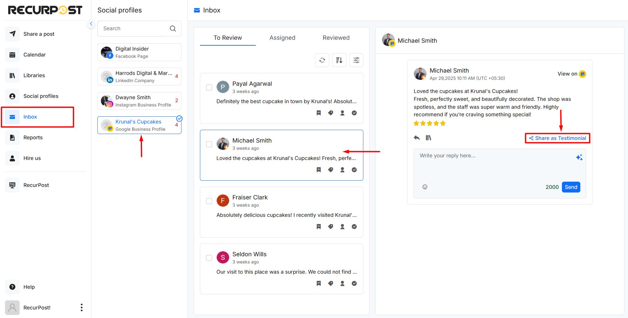The width and height of the screenshot is (628, 318).
Task: Select Dwayne Smith Instagram profile
Action: tap(139, 101)
